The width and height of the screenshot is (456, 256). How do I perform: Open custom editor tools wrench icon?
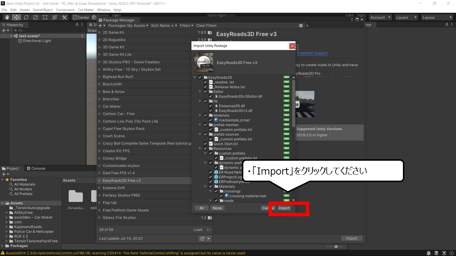pos(64,17)
